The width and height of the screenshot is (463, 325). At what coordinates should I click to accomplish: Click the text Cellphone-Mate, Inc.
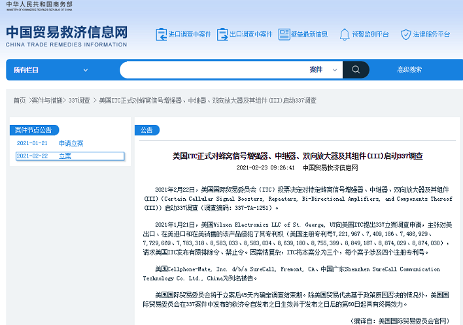pyautogui.click(x=197, y=269)
